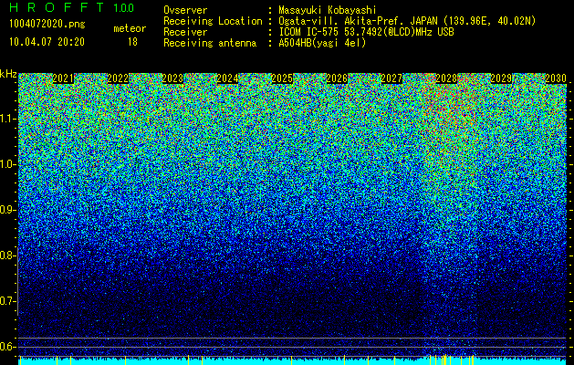Click the 2024 time marker label
Viewport: 574px width, 365px height.
[227, 78]
